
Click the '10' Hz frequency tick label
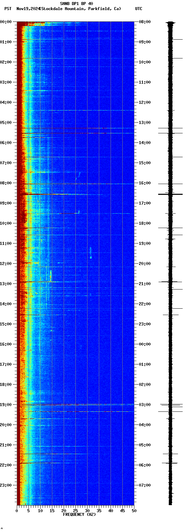click(x=40, y=511)
